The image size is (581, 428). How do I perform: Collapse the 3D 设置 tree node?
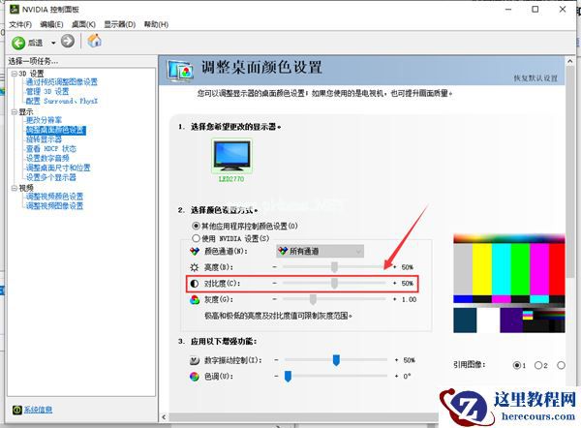pos(15,74)
